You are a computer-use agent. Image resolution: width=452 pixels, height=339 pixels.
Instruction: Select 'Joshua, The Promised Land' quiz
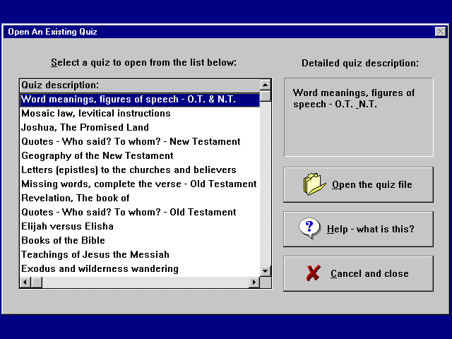85,128
